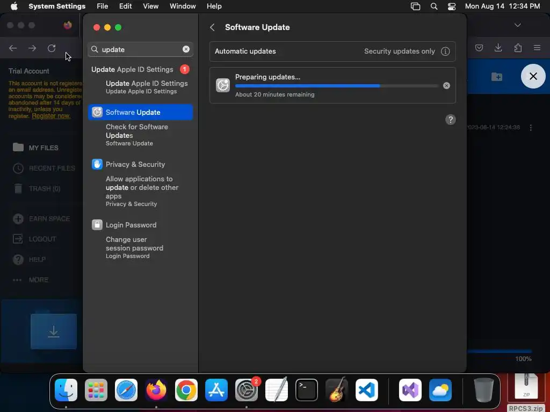Click the update search field
The height and width of the screenshot is (412, 550).
coord(140,49)
